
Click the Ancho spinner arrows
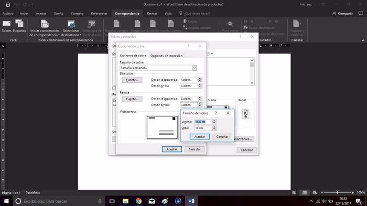(214, 122)
